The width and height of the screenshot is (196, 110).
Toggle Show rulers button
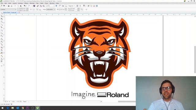60,6
